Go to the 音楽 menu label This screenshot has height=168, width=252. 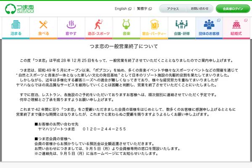(126, 34)
